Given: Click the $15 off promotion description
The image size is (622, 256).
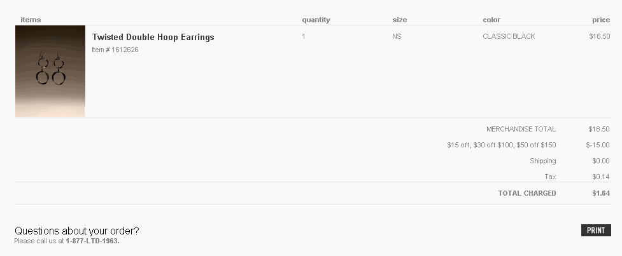Looking at the screenshot, I should [x=502, y=145].
